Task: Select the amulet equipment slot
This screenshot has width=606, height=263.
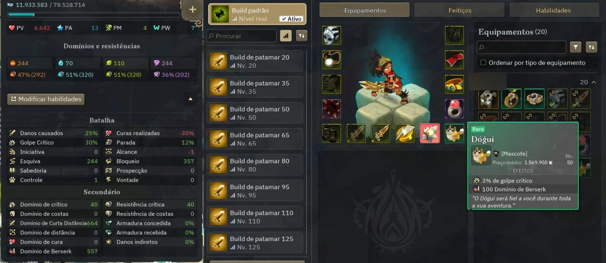Action: (x=332, y=60)
